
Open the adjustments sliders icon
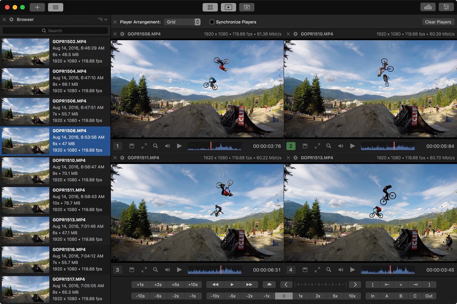[x=446, y=7]
